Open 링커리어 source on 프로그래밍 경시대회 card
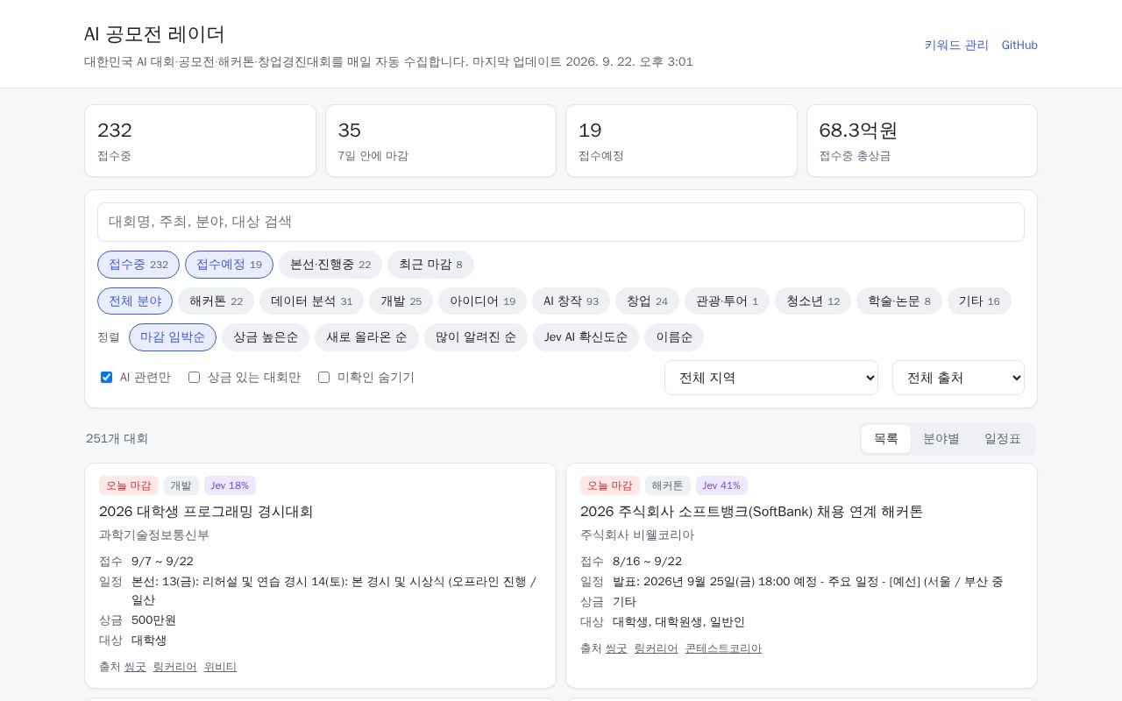Viewport: 1122px width, 701px height. tap(175, 667)
